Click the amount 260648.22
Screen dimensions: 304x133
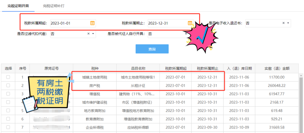(277, 86)
